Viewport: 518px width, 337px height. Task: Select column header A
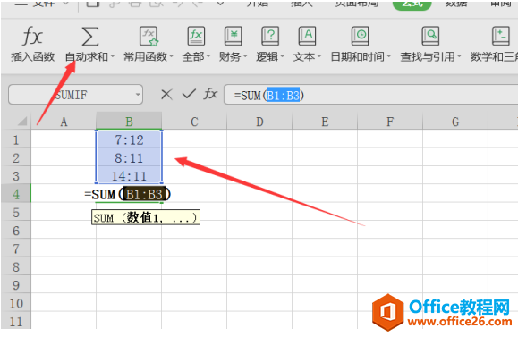[64, 122]
